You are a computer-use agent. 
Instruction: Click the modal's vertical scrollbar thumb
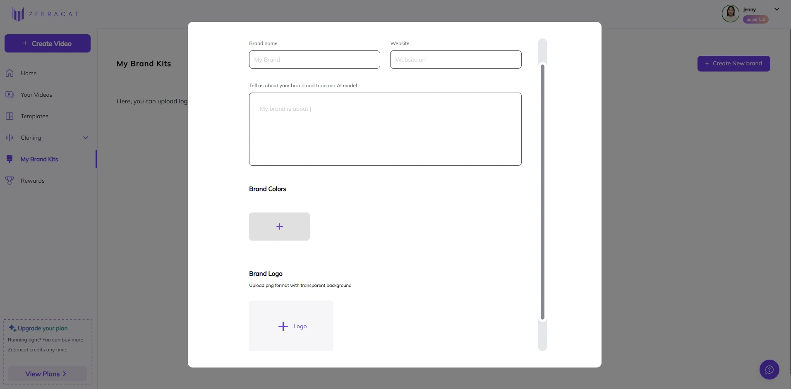point(542,191)
